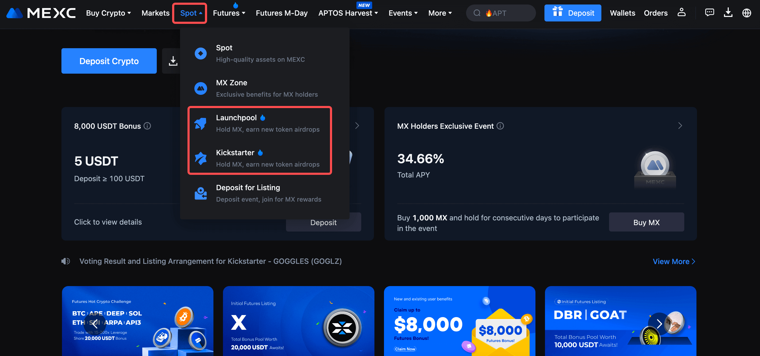This screenshot has height=356, width=760.
Task: Open the user profile icon
Action: pyautogui.click(x=681, y=13)
